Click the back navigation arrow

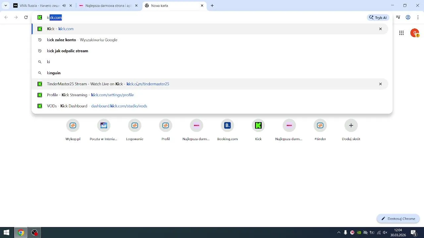click(6, 18)
